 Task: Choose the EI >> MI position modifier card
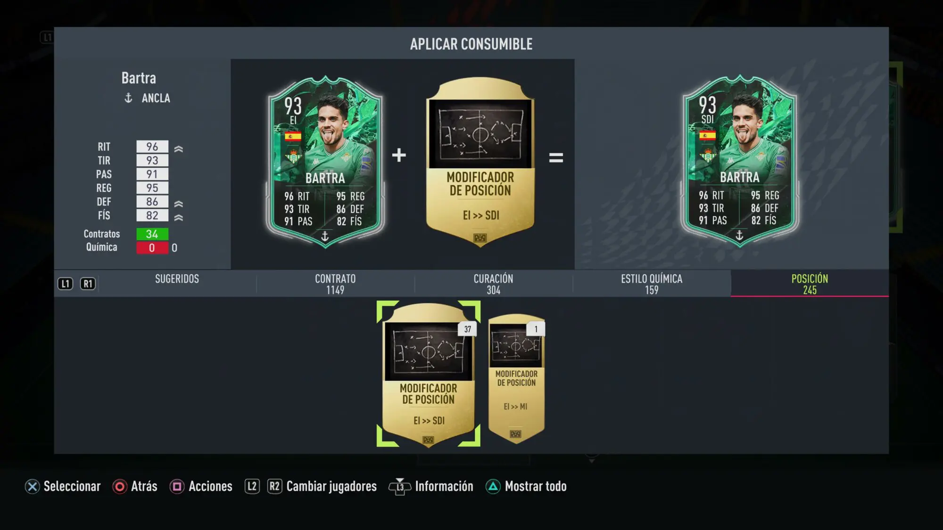516,378
